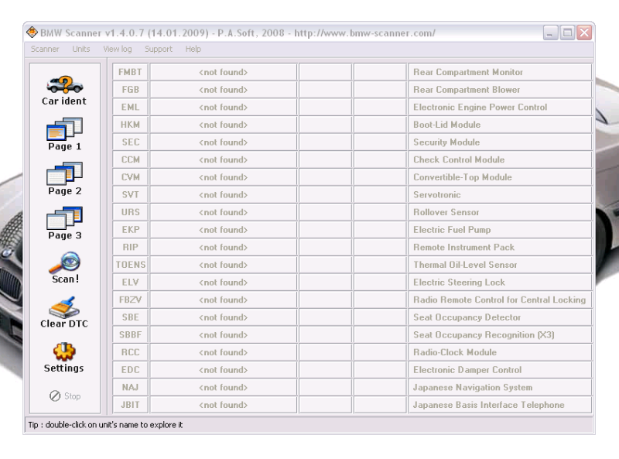Select the JBIT unit name
Screen dimensions: 619x459
tap(130, 405)
